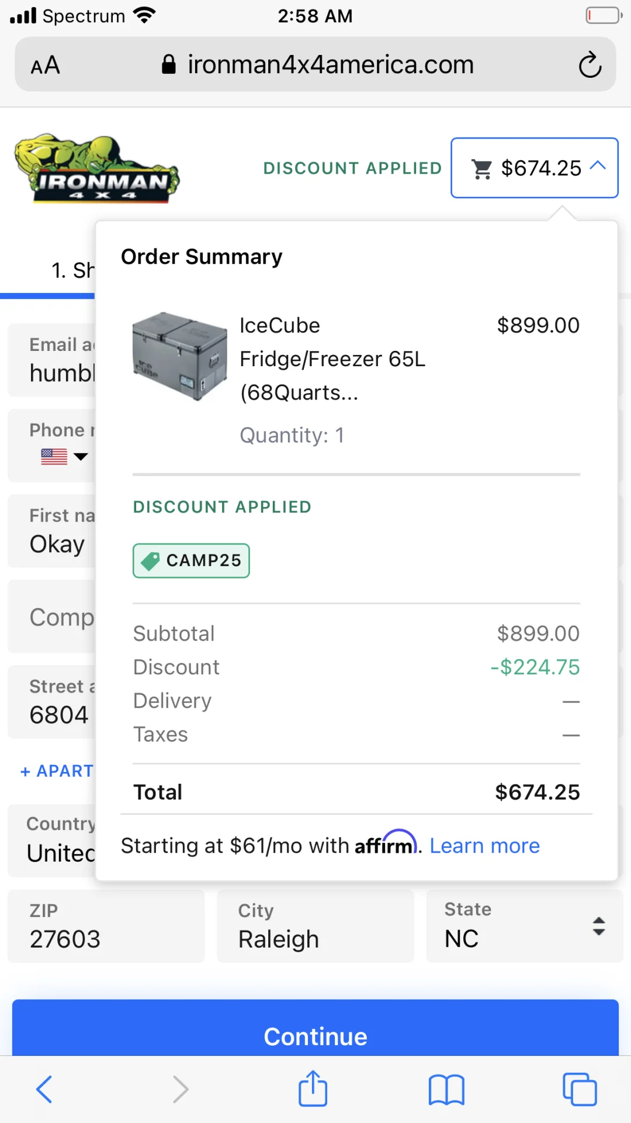Open the State selector showing NC
The image size is (631, 1123).
pos(524,926)
